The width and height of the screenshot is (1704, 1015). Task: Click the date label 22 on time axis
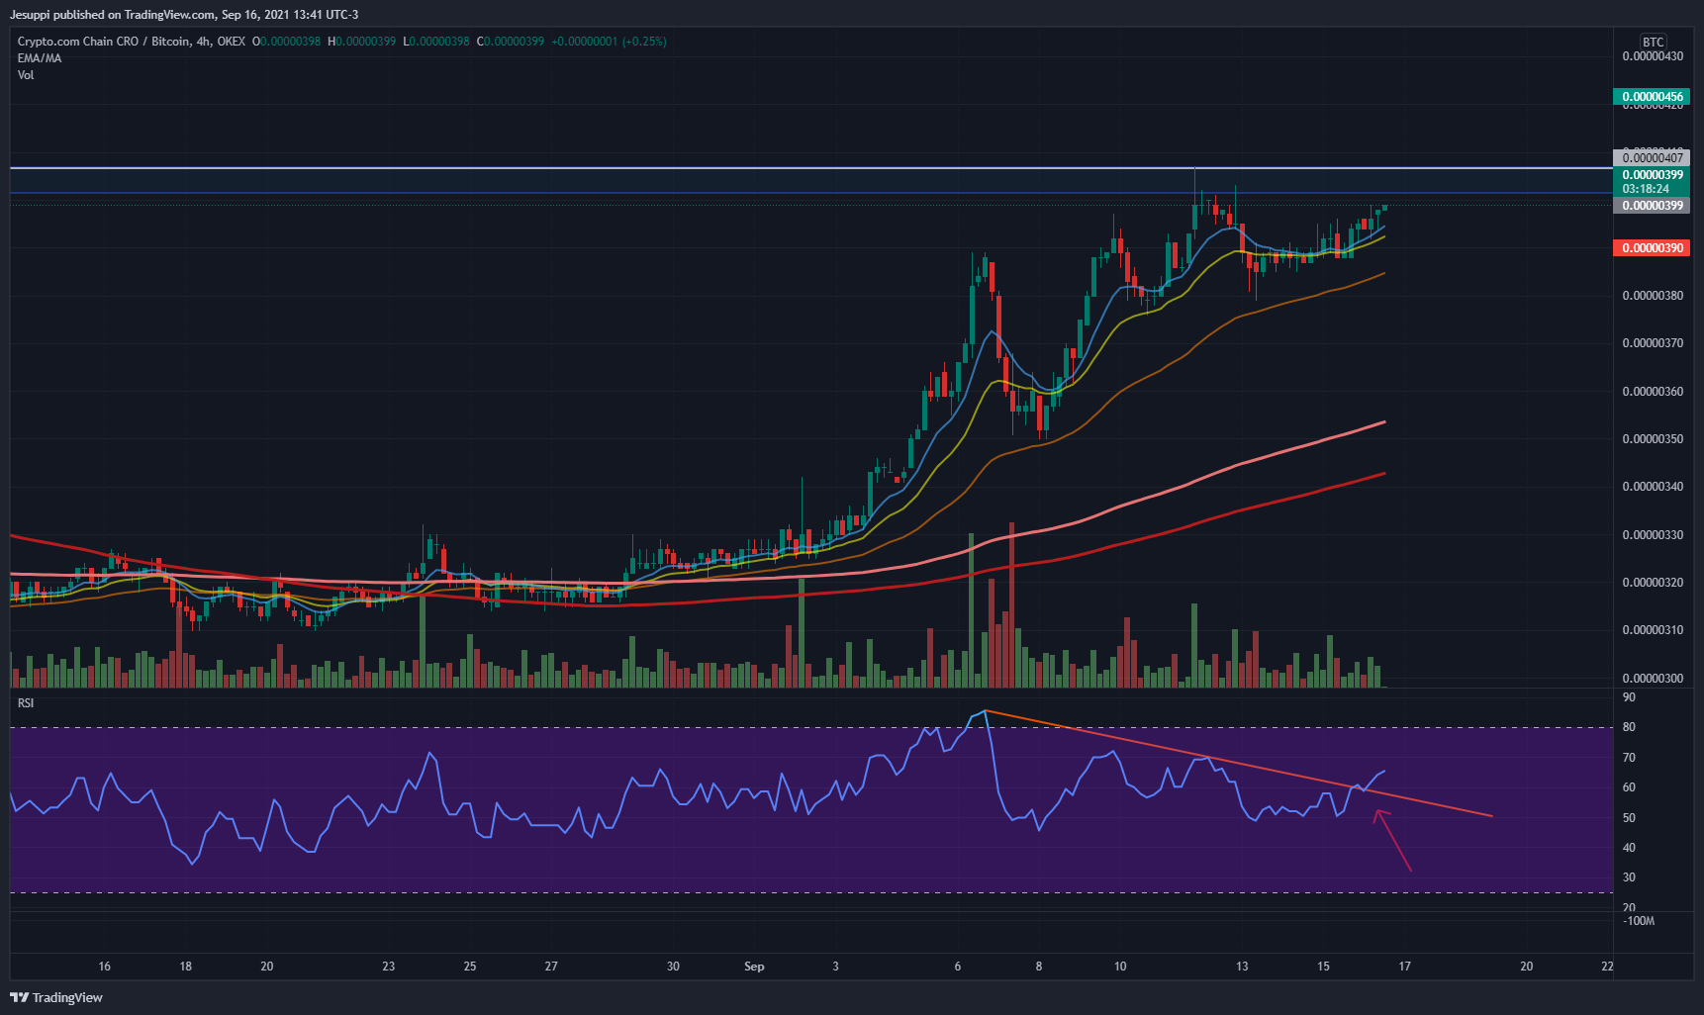[x=1607, y=967]
